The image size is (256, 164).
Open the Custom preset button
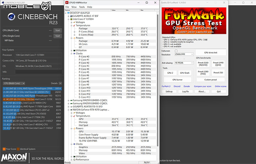(210, 80)
